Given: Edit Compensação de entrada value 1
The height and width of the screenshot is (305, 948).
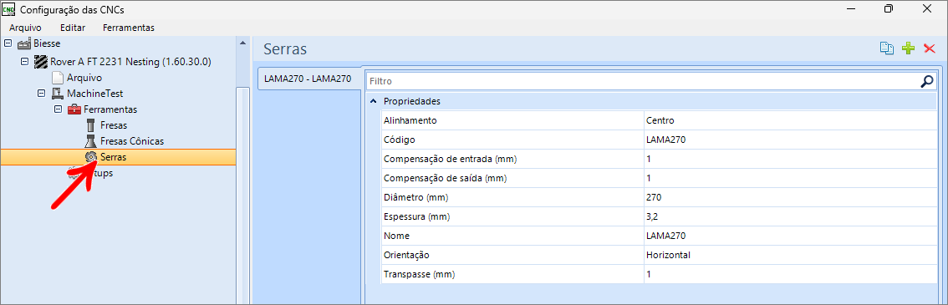Looking at the screenshot, I should click(790, 159).
